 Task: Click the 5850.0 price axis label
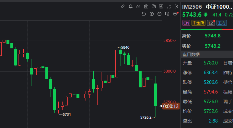click(169, 41)
